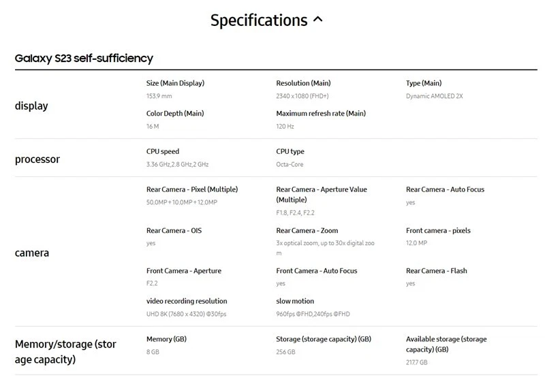This screenshot has height=378, width=545.
Task: Collapse the Specifications section chevron
Action: click(317, 20)
